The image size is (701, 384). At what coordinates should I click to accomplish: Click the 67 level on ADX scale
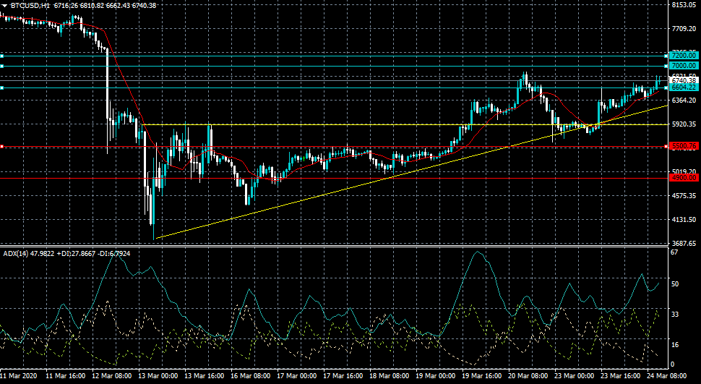[x=675, y=252]
